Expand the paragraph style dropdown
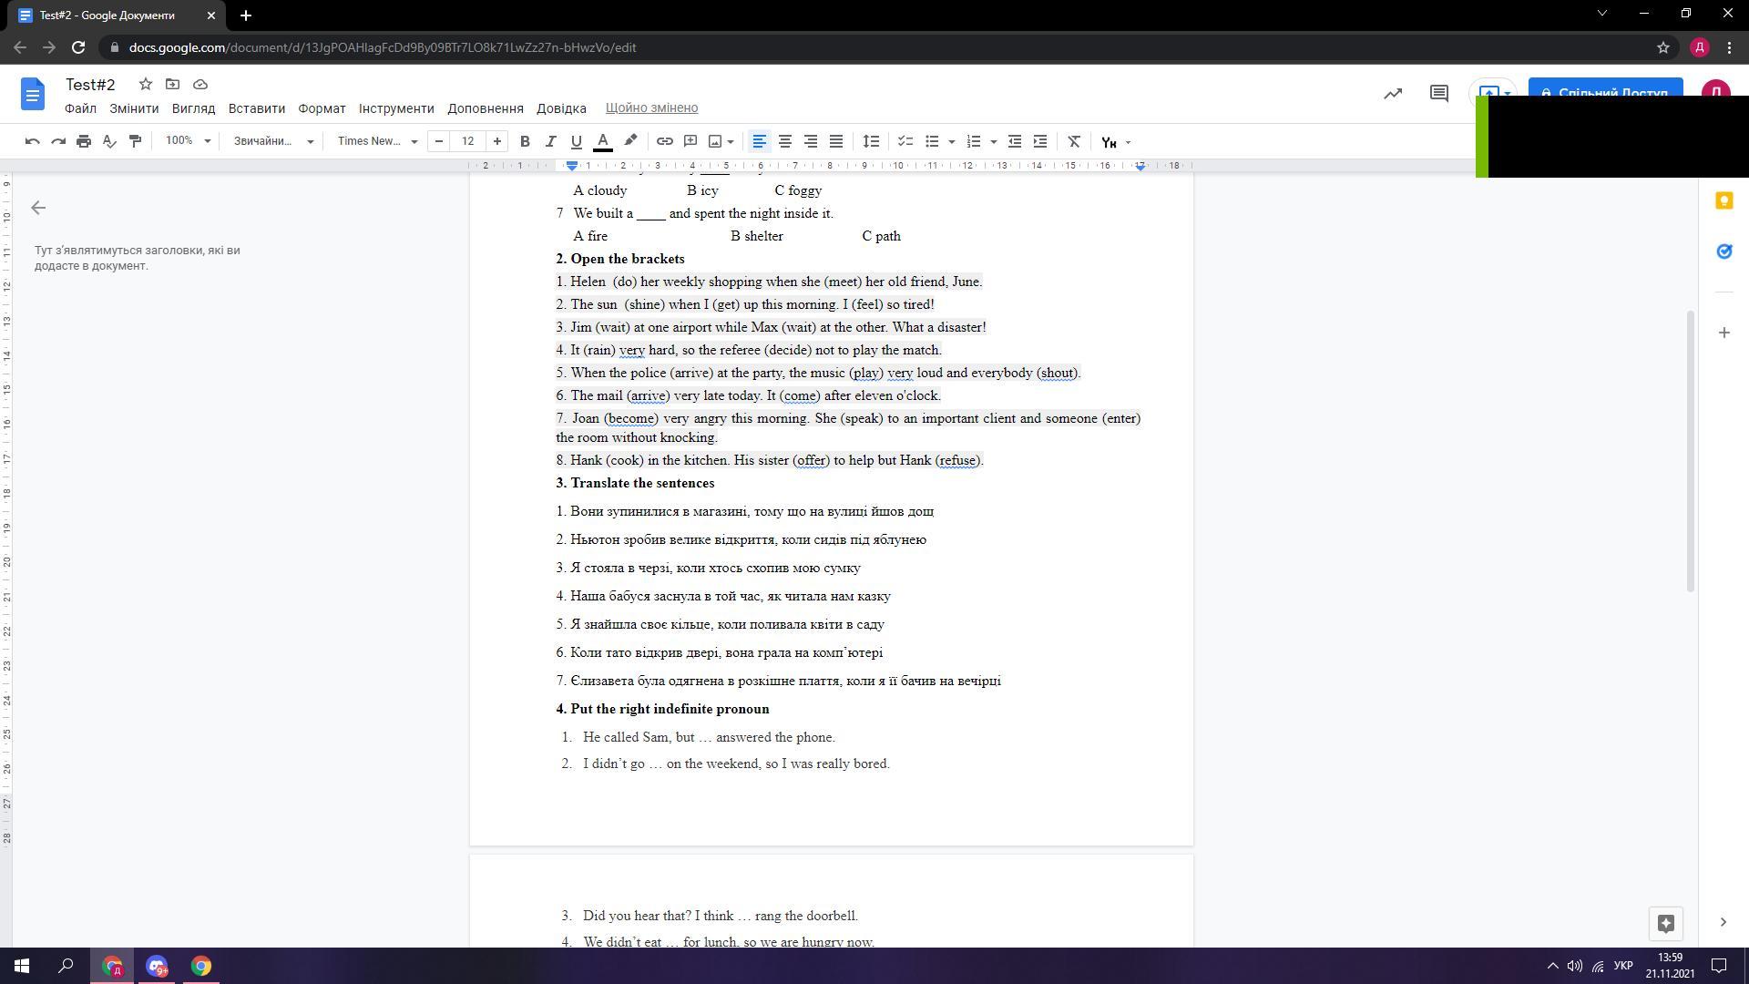The image size is (1749, 984). (272, 141)
